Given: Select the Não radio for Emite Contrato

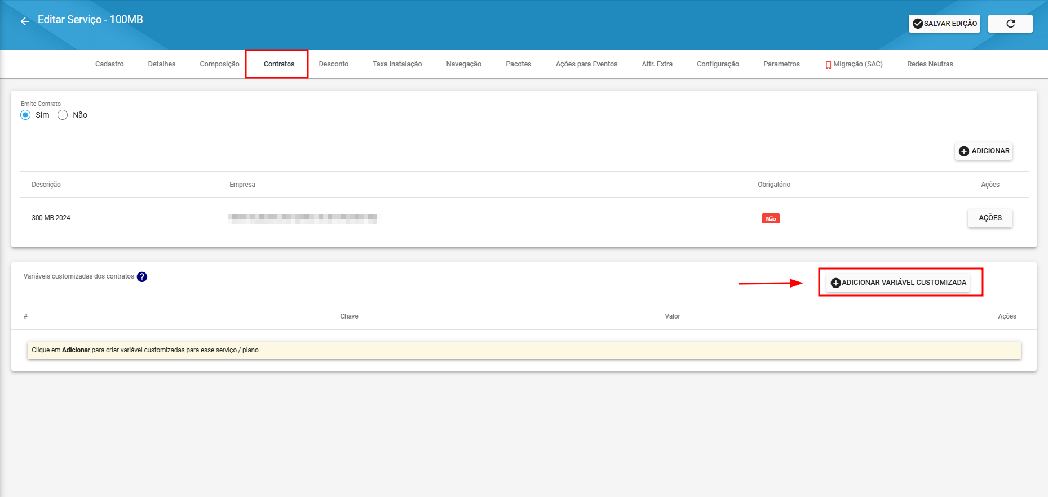Looking at the screenshot, I should 63,115.
